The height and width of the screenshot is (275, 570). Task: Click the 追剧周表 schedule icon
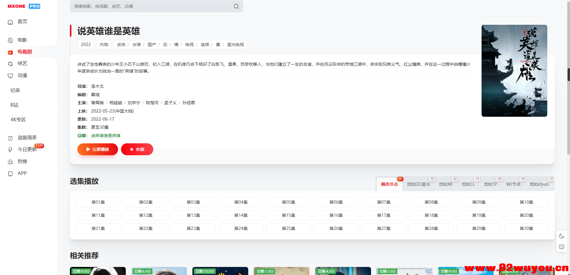pos(10,137)
